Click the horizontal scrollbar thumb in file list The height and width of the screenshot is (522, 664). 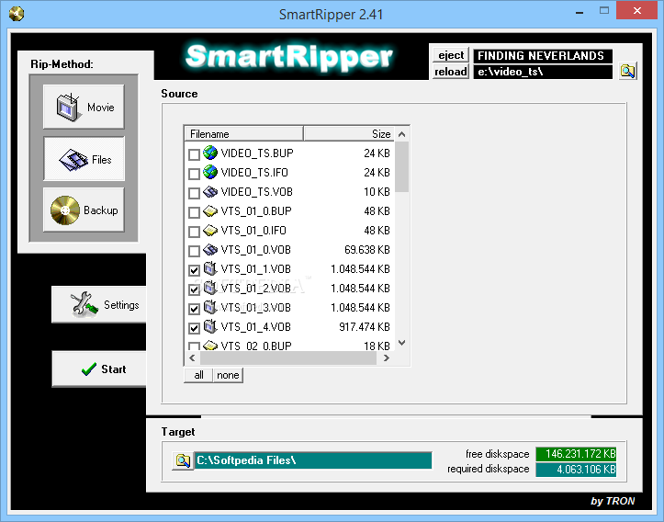pyautogui.click(x=288, y=358)
